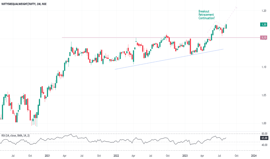Click the 40.00 RSI axis label
This screenshot has height=159, width=270.
tap(264, 145)
